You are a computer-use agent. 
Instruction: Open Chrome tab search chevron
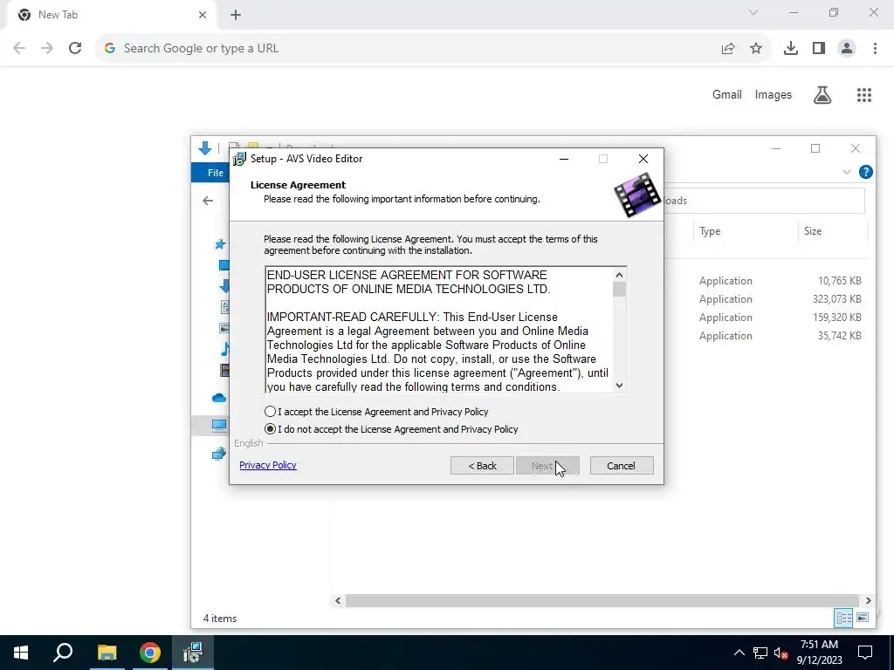coord(753,12)
